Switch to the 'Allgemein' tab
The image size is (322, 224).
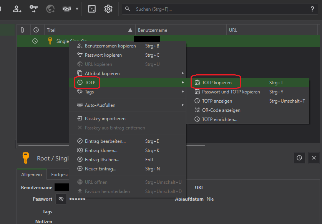click(x=32, y=175)
